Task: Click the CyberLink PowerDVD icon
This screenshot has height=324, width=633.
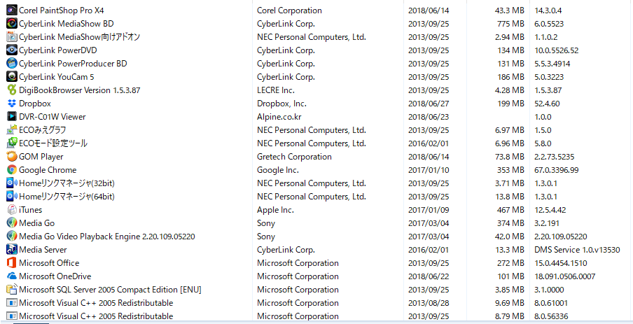Action: [x=12, y=50]
